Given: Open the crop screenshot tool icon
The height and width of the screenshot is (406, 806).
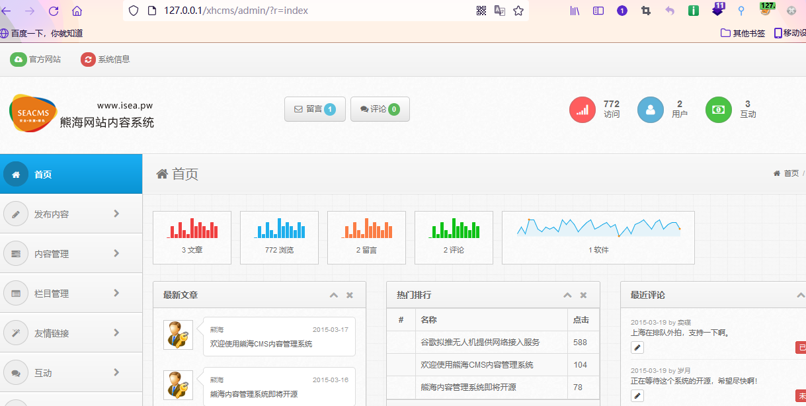Looking at the screenshot, I should click(646, 11).
